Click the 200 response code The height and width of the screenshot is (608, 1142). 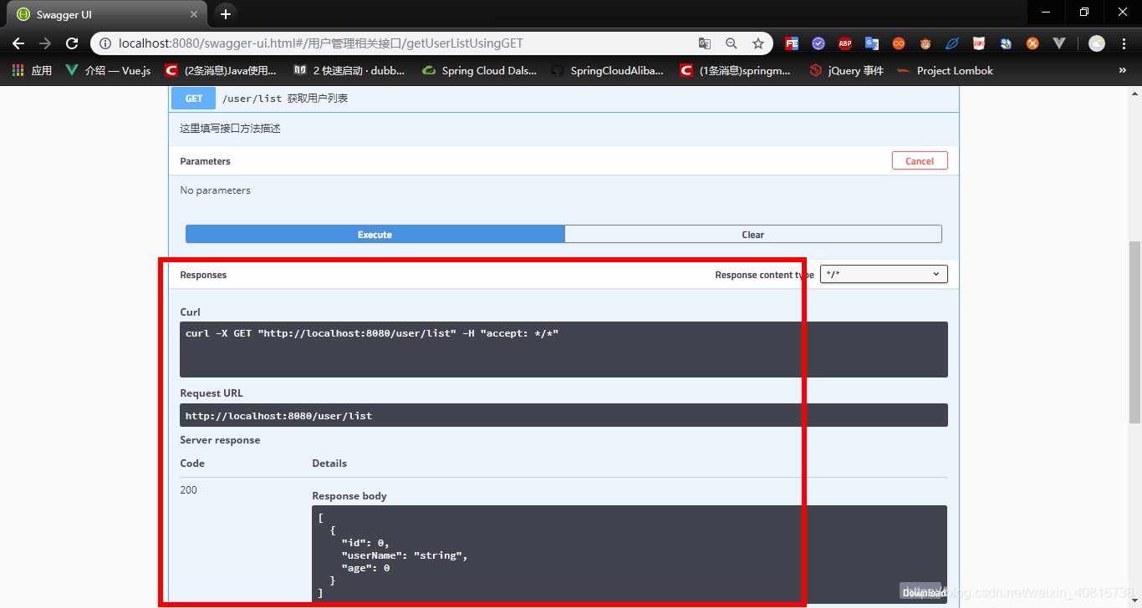189,490
